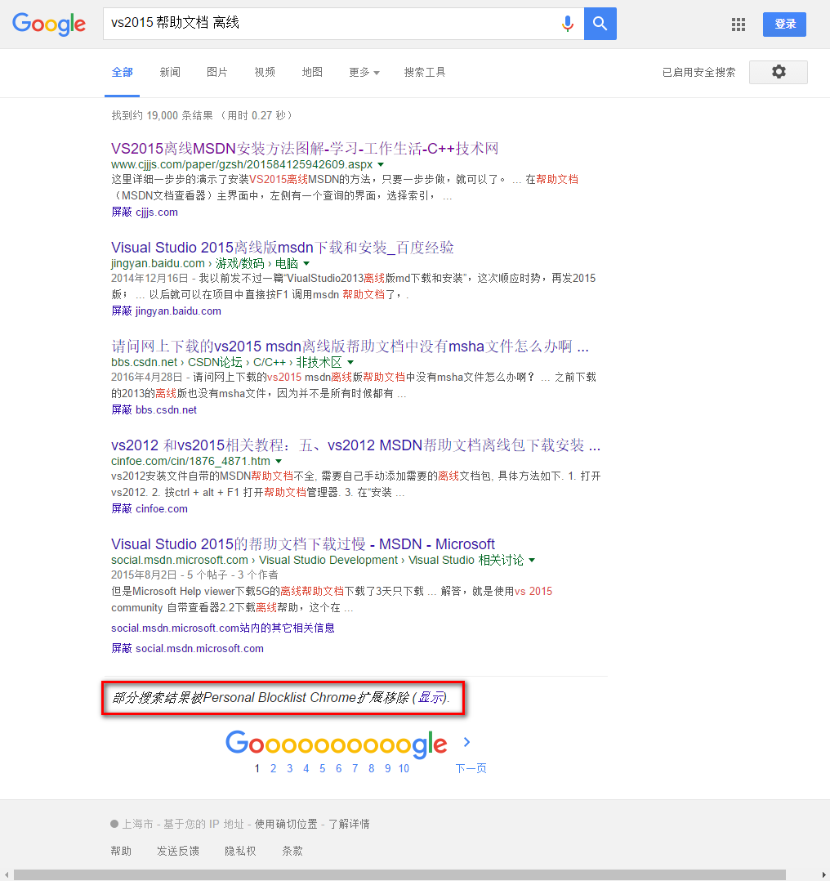Select the 全部 results tab
The width and height of the screenshot is (830, 881).
pos(122,73)
